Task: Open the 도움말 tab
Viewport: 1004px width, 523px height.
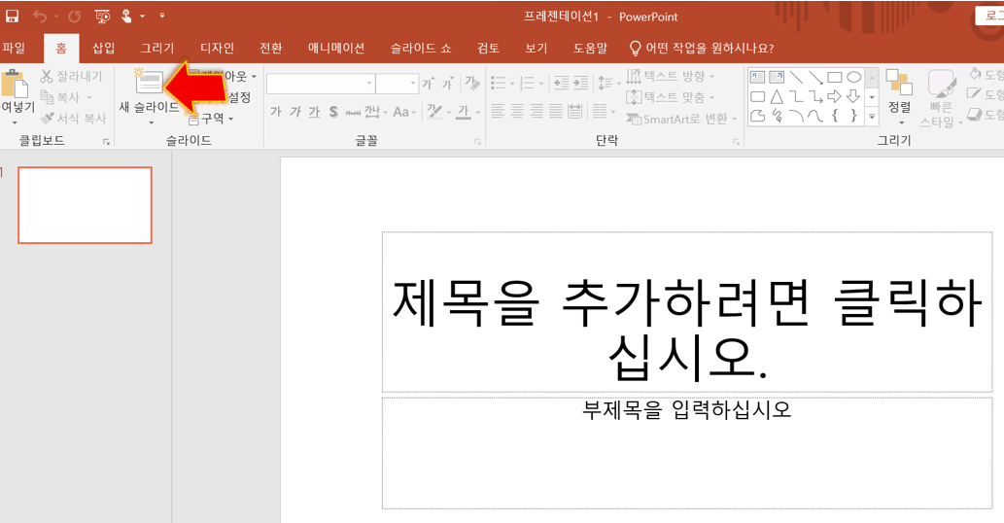Action: (x=590, y=48)
